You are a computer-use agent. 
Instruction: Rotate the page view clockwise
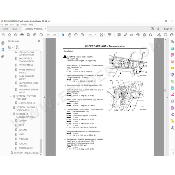pyautogui.click(x=151, y=35)
